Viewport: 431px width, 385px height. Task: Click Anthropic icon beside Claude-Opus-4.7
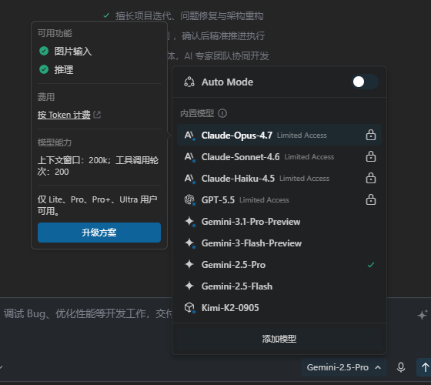click(189, 135)
